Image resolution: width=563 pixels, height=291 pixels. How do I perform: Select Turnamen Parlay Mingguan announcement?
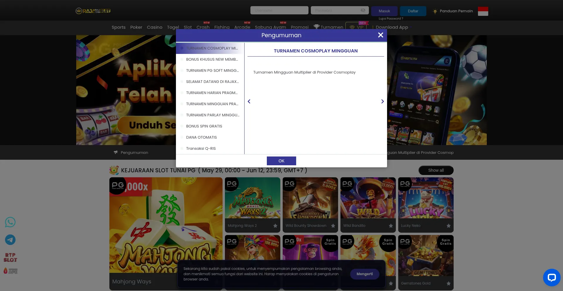point(210,115)
